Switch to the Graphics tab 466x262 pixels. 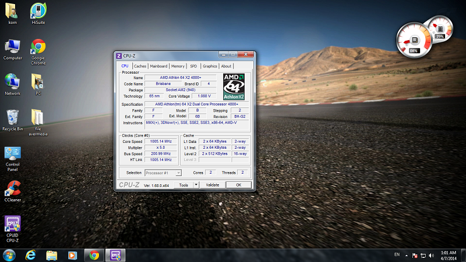coord(210,66)
